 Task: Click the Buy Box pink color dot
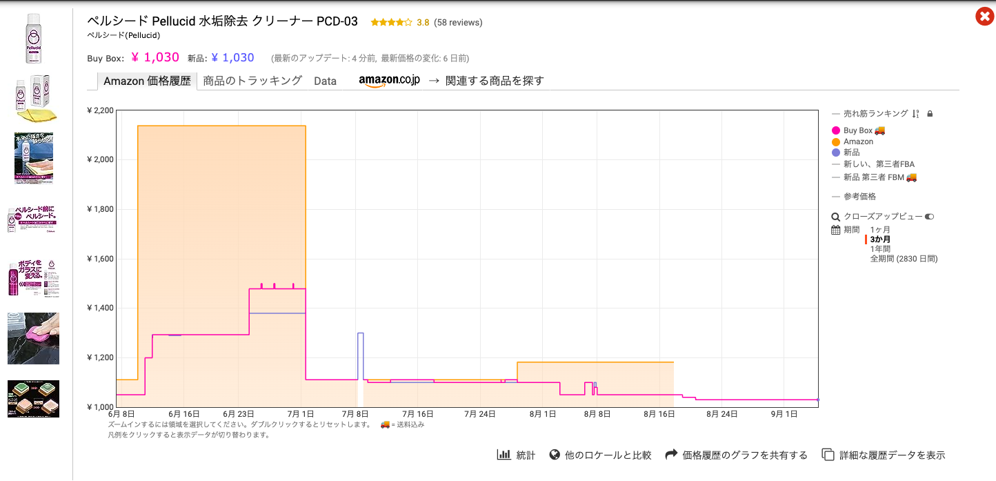click(x=836, y=130)
